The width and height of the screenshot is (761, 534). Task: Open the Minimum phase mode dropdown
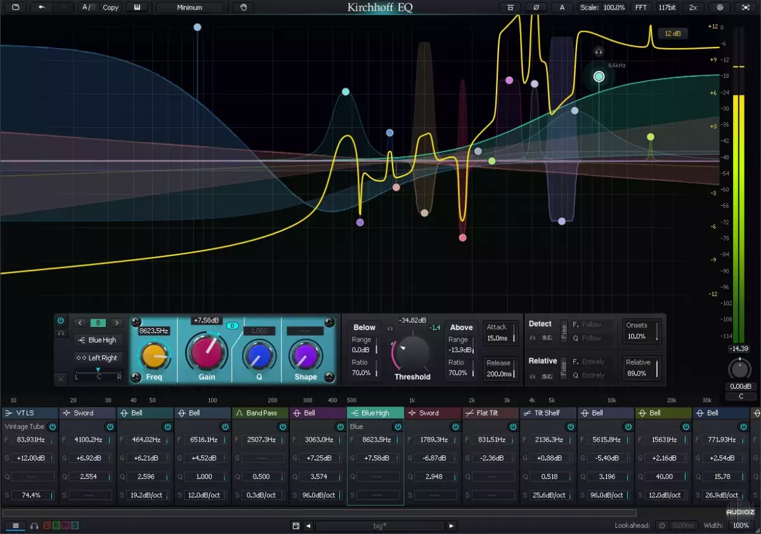(190, 8)
